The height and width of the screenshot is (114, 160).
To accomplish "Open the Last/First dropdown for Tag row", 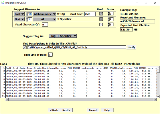I will pos(19,14).
